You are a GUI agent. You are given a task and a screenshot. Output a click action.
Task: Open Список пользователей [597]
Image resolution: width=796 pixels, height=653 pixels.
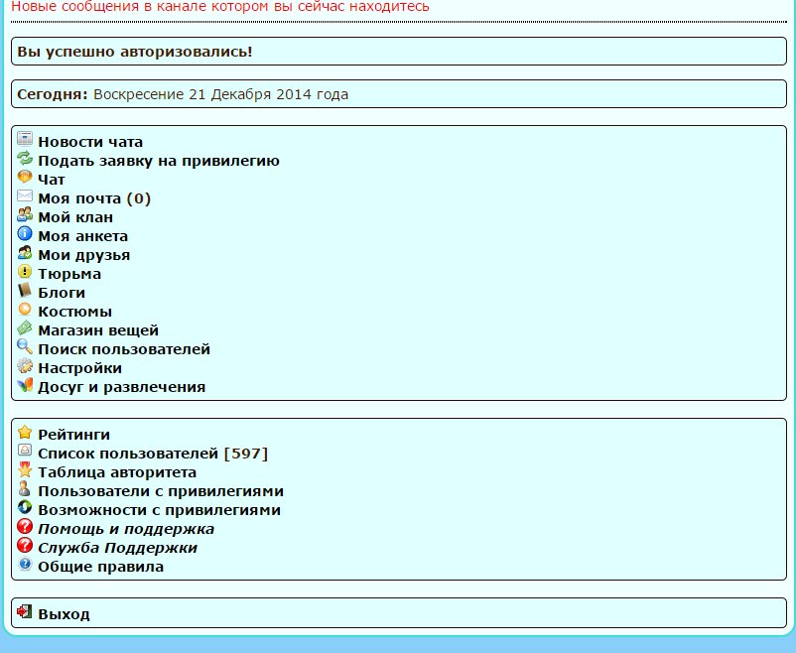pyautogui.click(x=153, y=454)
